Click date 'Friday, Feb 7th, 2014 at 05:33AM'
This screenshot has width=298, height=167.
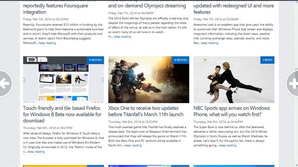coord(46,19)
